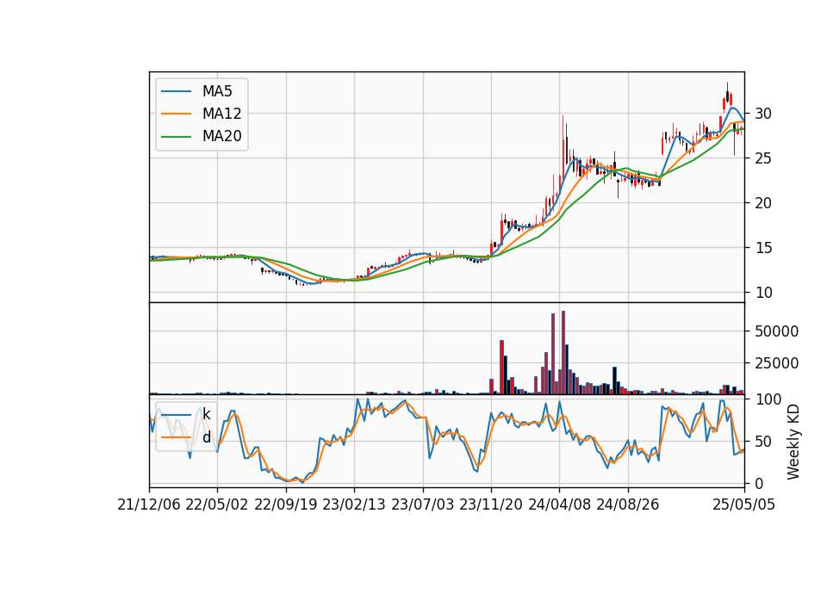Click the volume axis value 25000
Viewport: 827px width, 594px height.
coord(776,363)
